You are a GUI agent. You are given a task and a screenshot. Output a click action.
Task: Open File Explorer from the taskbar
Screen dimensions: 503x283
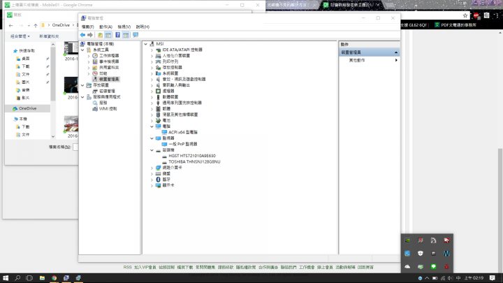point(42,278)
